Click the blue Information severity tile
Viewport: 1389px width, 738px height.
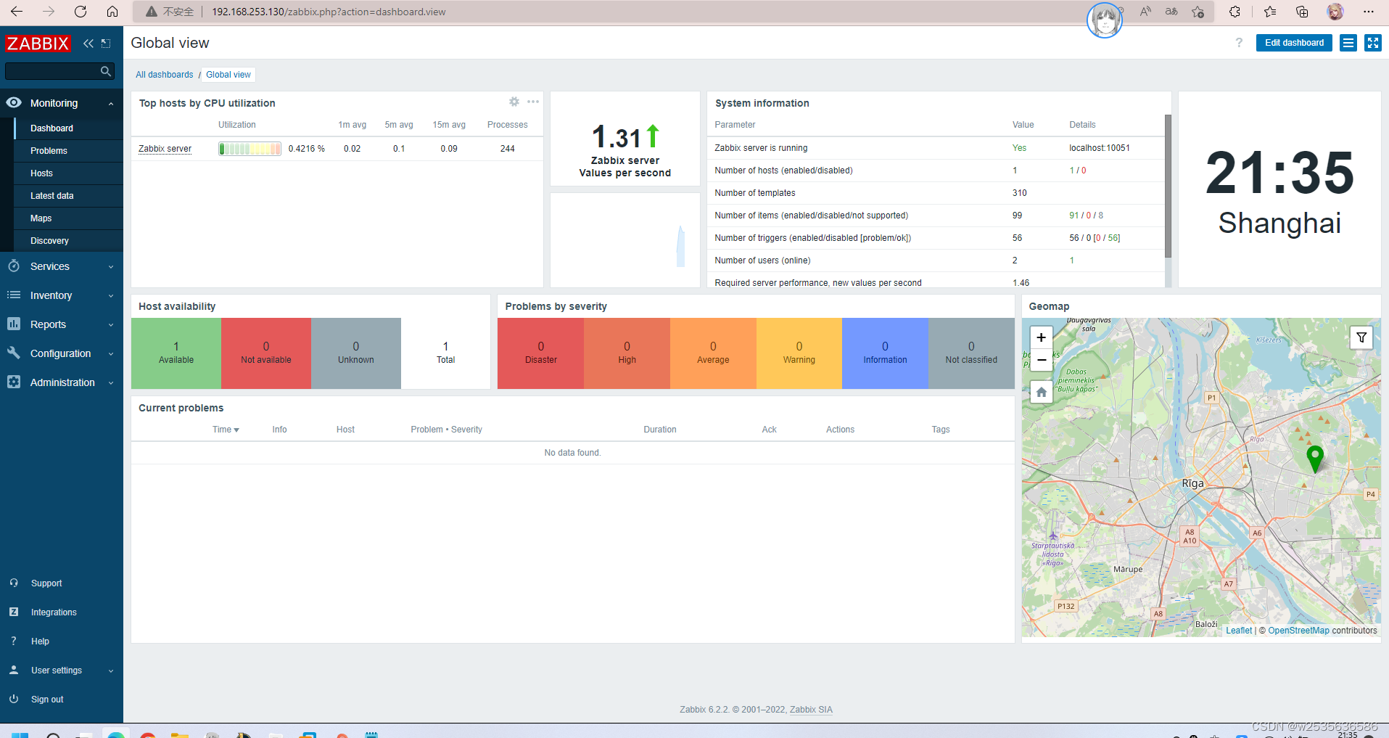click(x=885, y=353)
